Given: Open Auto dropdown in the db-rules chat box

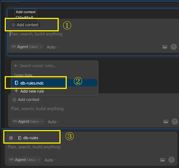Looking at the screenshot, I should pyautogui.click(x=50, y=160).
